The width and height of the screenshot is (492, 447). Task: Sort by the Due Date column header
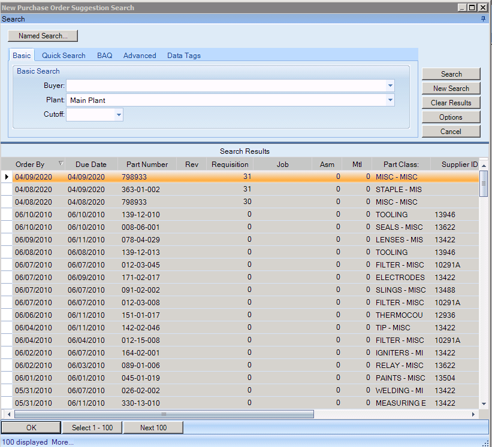pyautogui.click(x=91, y=165)
